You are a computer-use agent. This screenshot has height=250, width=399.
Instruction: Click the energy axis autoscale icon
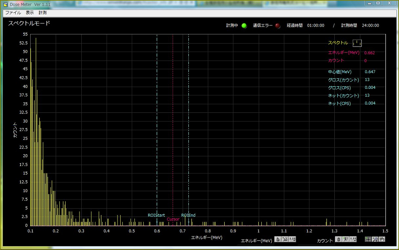(285, 239)
